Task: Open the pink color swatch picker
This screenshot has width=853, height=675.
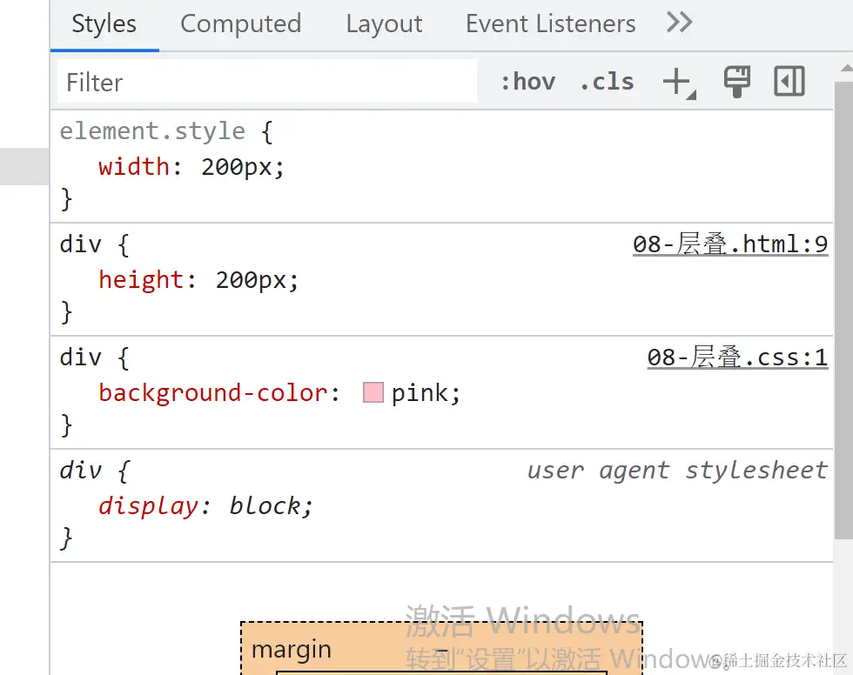Action: 373,392
